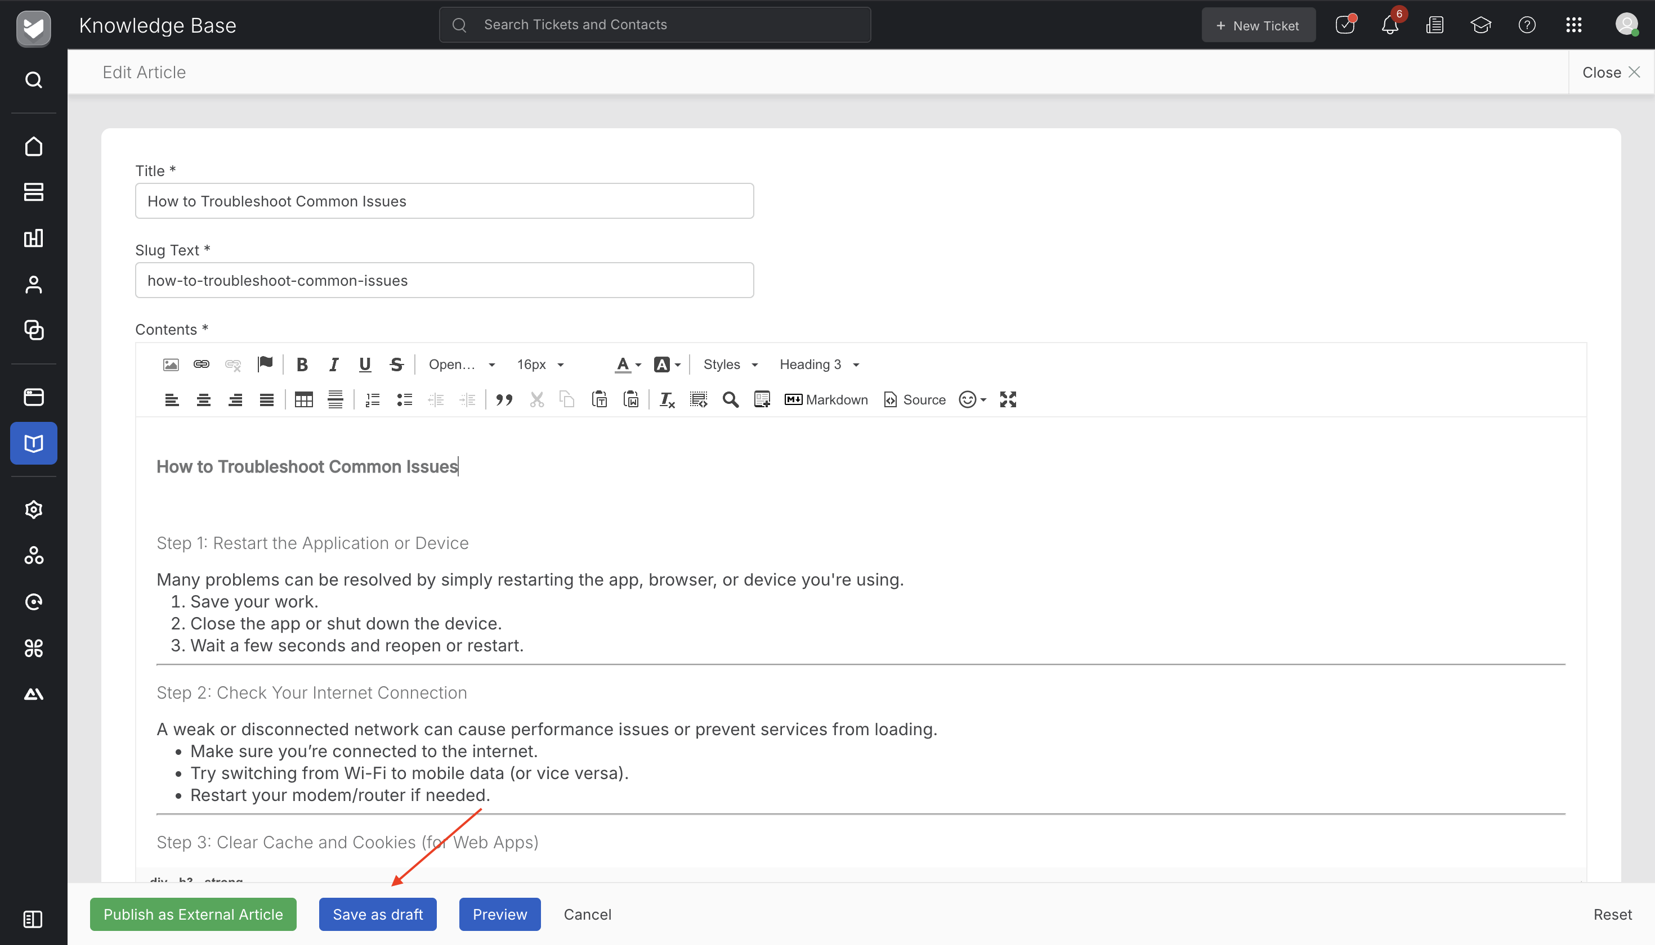Open the user profile avatar
1655x945 pixels.
click(1626, 25)
